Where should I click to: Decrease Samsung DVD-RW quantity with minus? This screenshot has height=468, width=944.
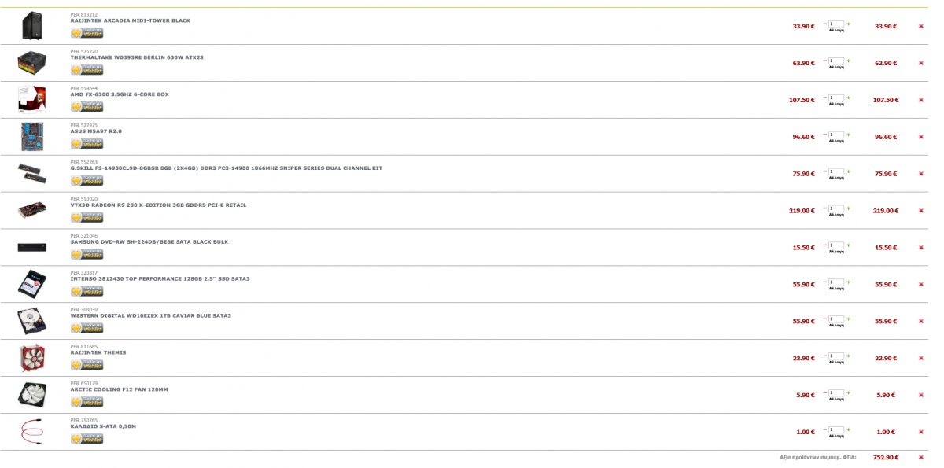[824, 245]
